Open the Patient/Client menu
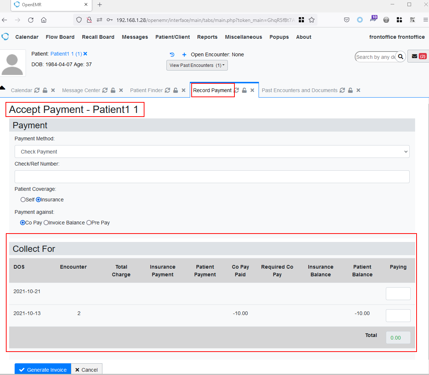Image resolution: width=429 pixels, height=375 pixels. pyautogui.click(x=173, y=37)
